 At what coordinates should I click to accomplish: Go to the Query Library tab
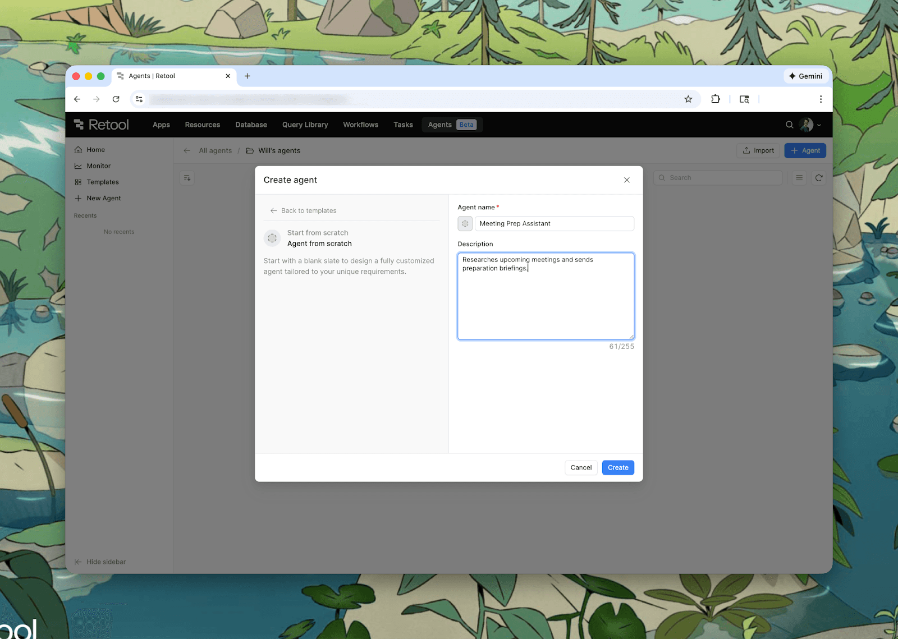(305, 125)
